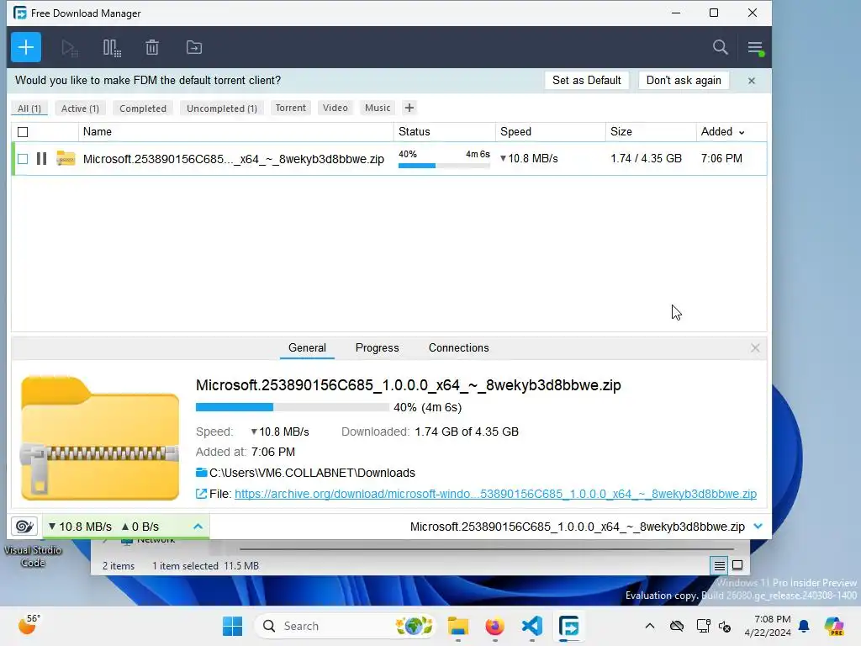861x646 pixels.
Task: Open the weather widget showing 56°
Action: click(x=29, y=625)
